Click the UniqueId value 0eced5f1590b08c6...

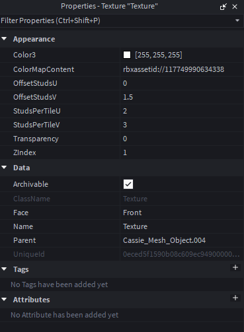tap(181, 254)
